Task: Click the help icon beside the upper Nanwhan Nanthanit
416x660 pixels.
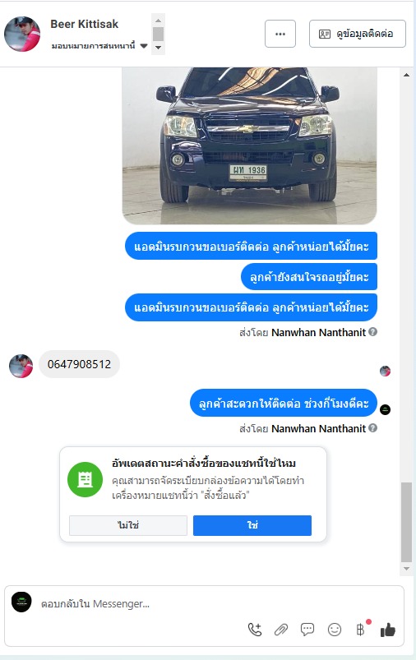Action: [x=372, y=332]
